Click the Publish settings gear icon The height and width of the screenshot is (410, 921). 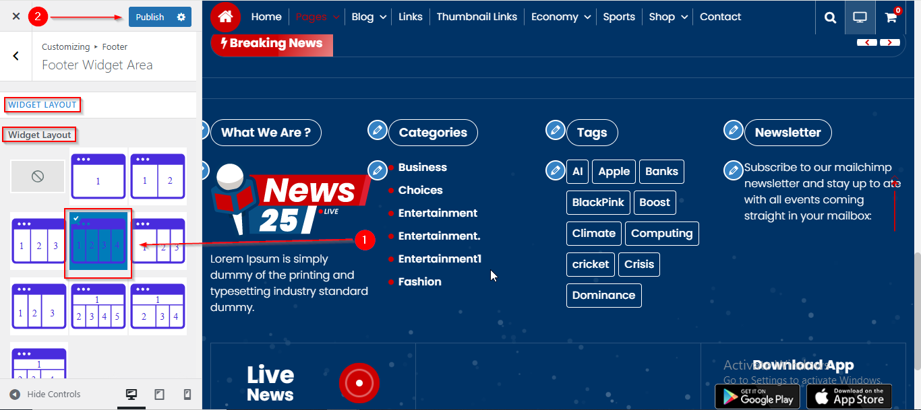(181, 17)
